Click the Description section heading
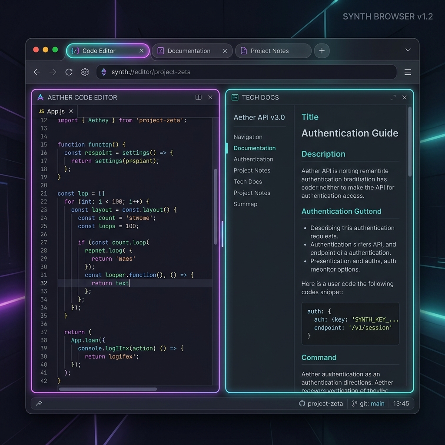This screenshot has width=445, height=445. [323, 154]
